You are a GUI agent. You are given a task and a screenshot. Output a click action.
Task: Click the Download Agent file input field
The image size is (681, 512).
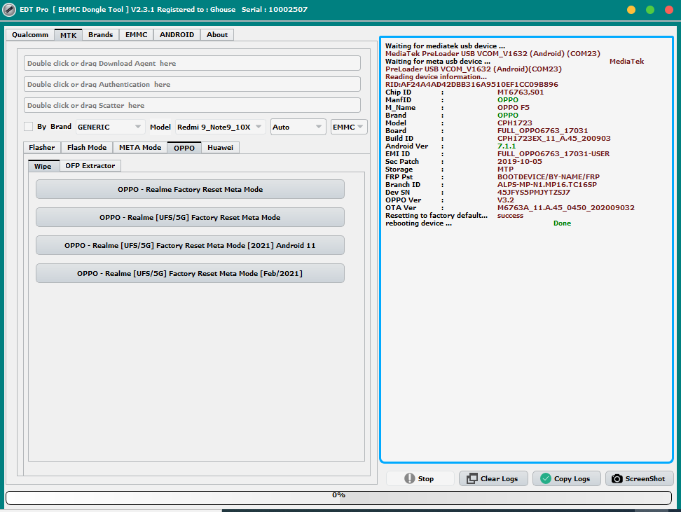(192, 63)
